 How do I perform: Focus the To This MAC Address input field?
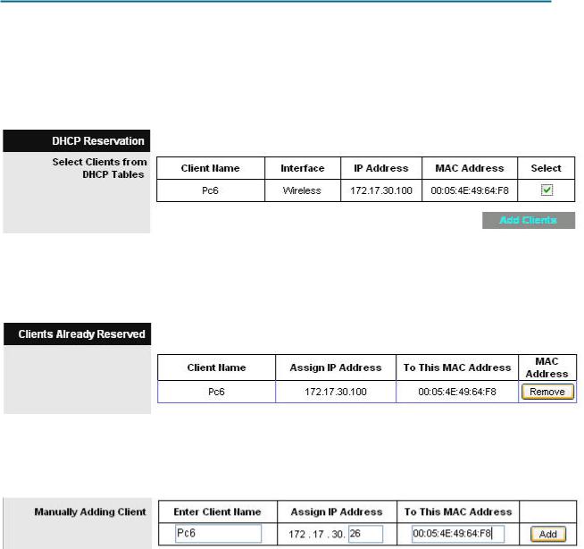458,534
